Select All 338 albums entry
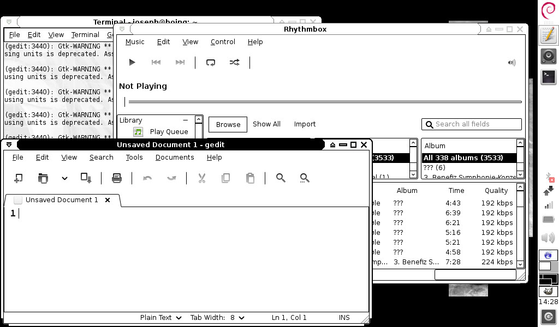The image size is (559, 327). [x=469, y=158]
